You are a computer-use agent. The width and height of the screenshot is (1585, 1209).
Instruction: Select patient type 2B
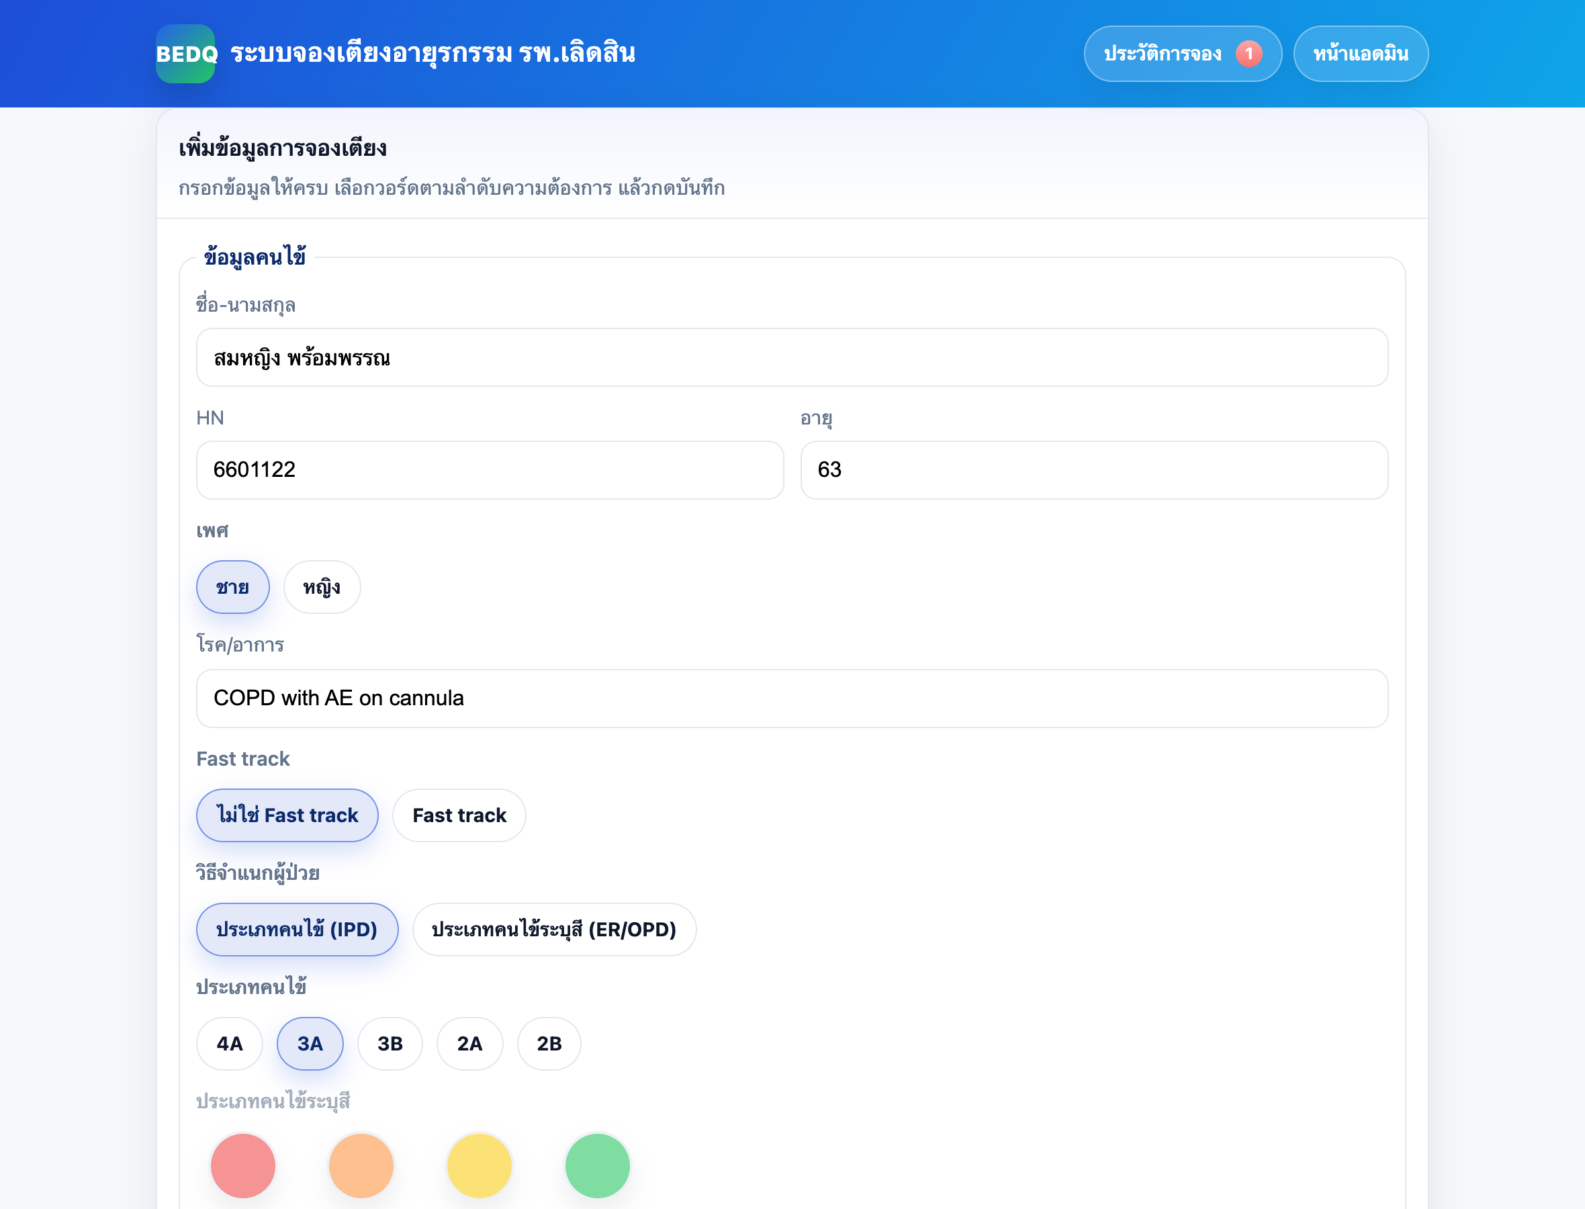[x=549, y=1044]
